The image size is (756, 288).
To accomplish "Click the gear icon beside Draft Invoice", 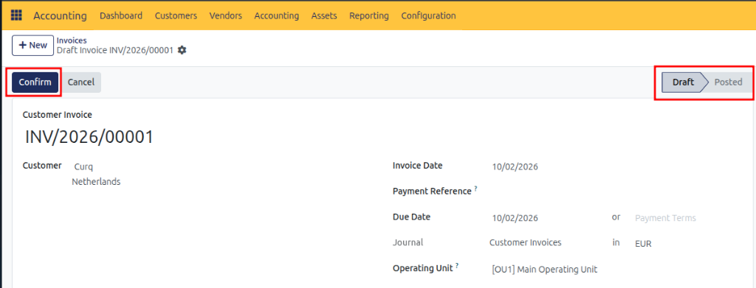I will tap(182, 50).
